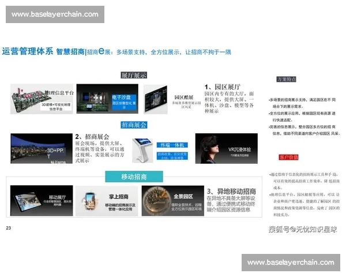Select the 运营管理体系 title text
Viewport: 346px width, 277px height.
[28, 51]
